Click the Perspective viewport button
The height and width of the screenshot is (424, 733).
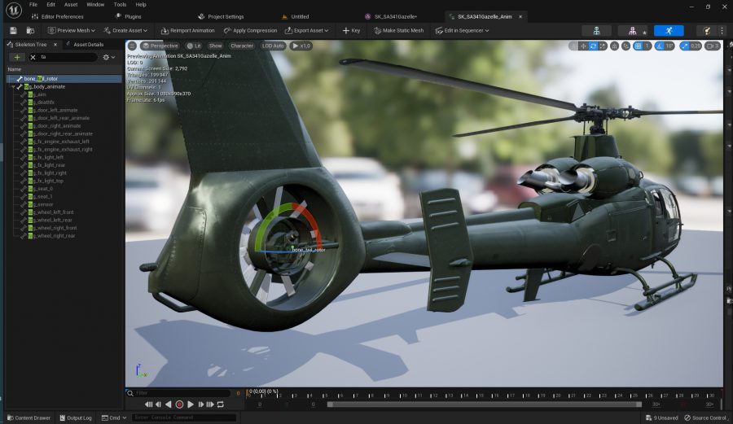click(160, 46)
